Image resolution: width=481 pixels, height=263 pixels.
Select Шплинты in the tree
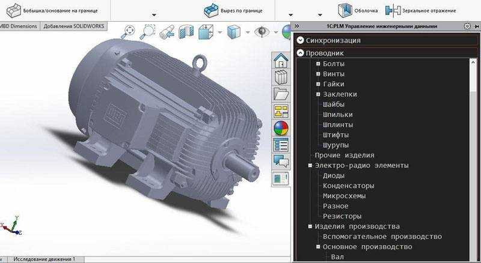click(337, 125)
